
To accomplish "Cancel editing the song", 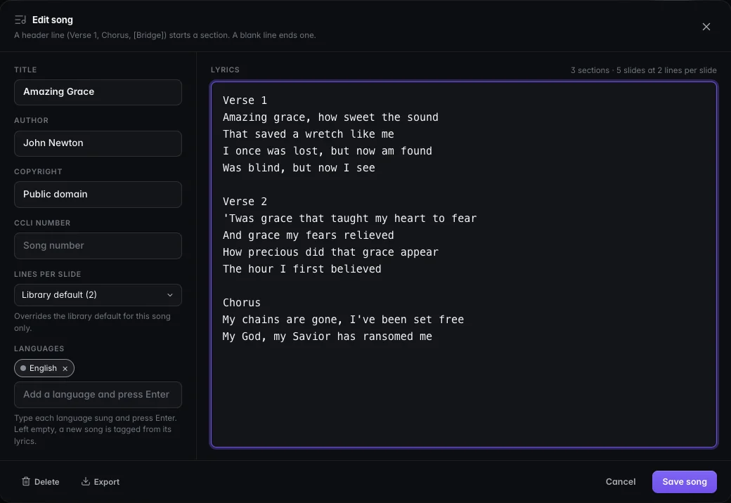I will pos(621,482).
